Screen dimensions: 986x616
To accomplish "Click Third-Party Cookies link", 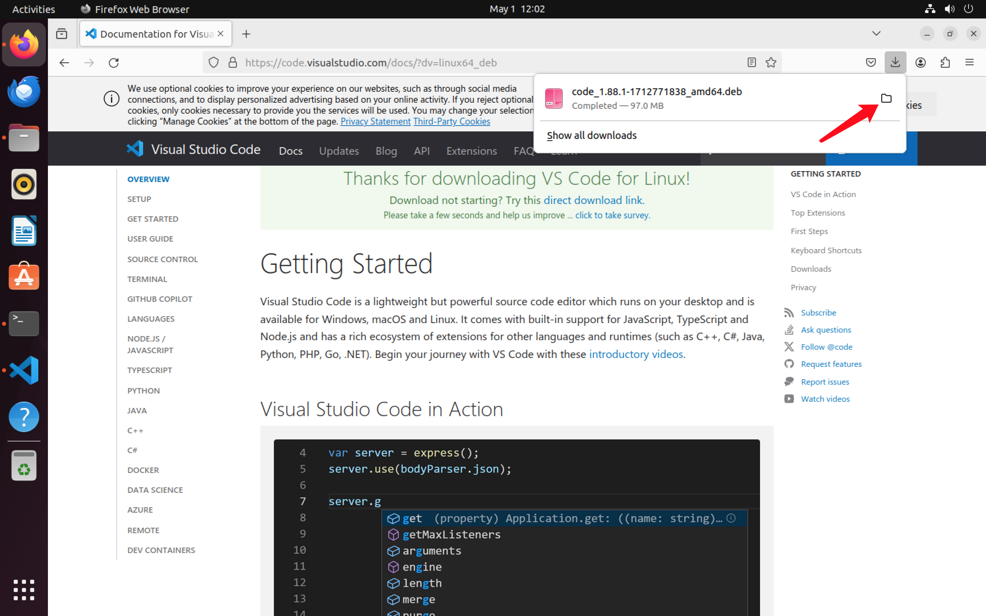I will pos(452,121).
